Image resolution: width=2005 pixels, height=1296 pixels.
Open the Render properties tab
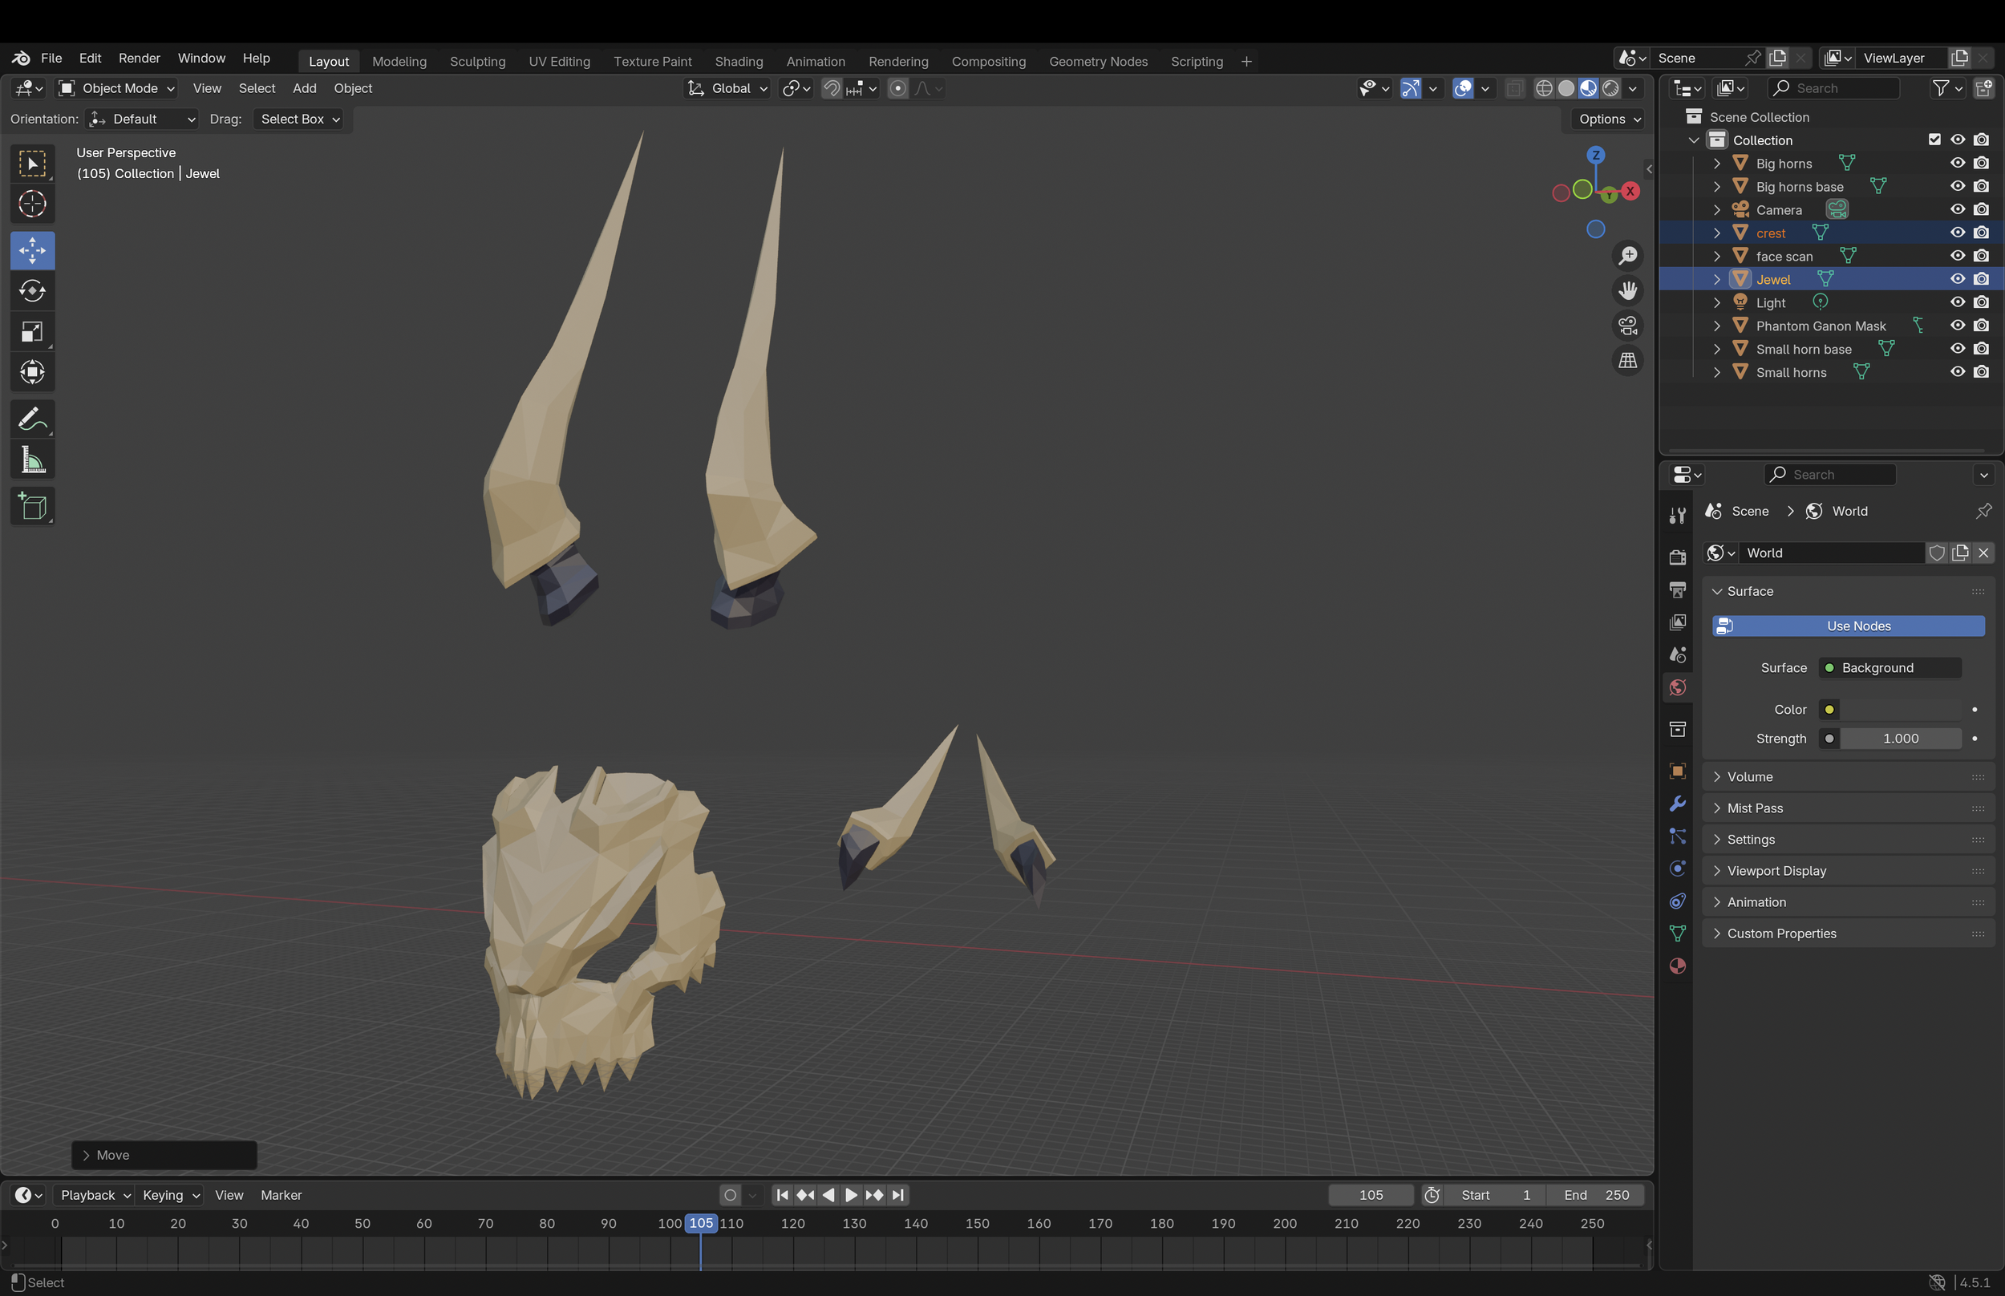[1677, 557]
